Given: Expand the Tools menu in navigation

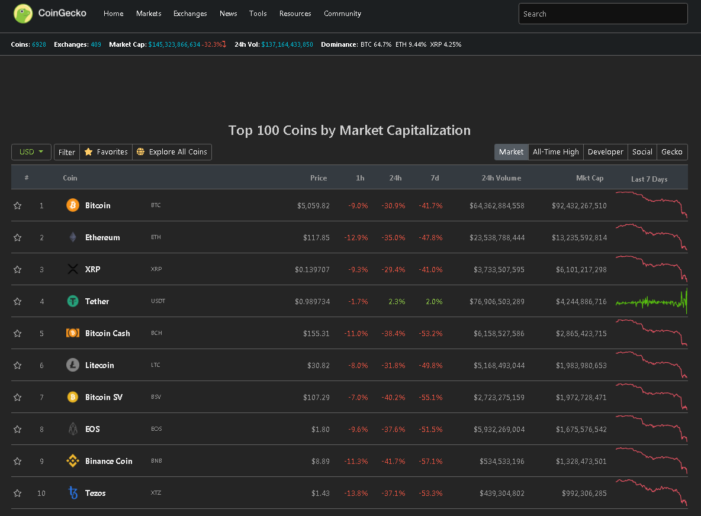Looking at the screenshot, I should point(258,14).
